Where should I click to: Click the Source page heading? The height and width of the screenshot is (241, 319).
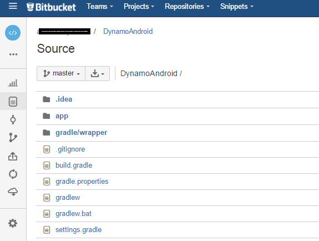[56, 49]
